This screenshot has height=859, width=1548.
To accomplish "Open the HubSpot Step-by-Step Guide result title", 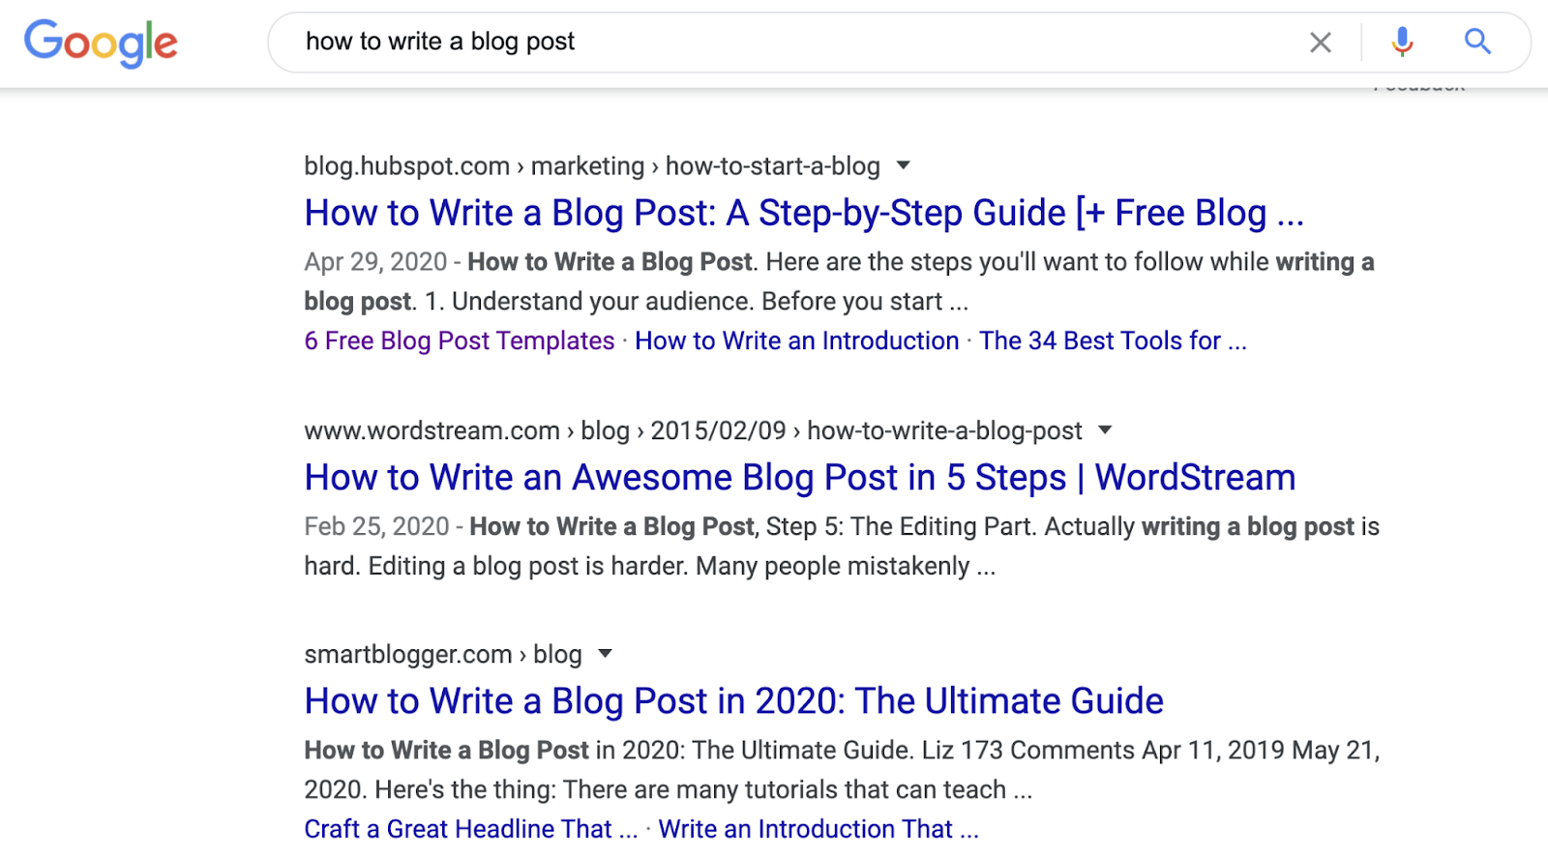I will tap(803, 213).
